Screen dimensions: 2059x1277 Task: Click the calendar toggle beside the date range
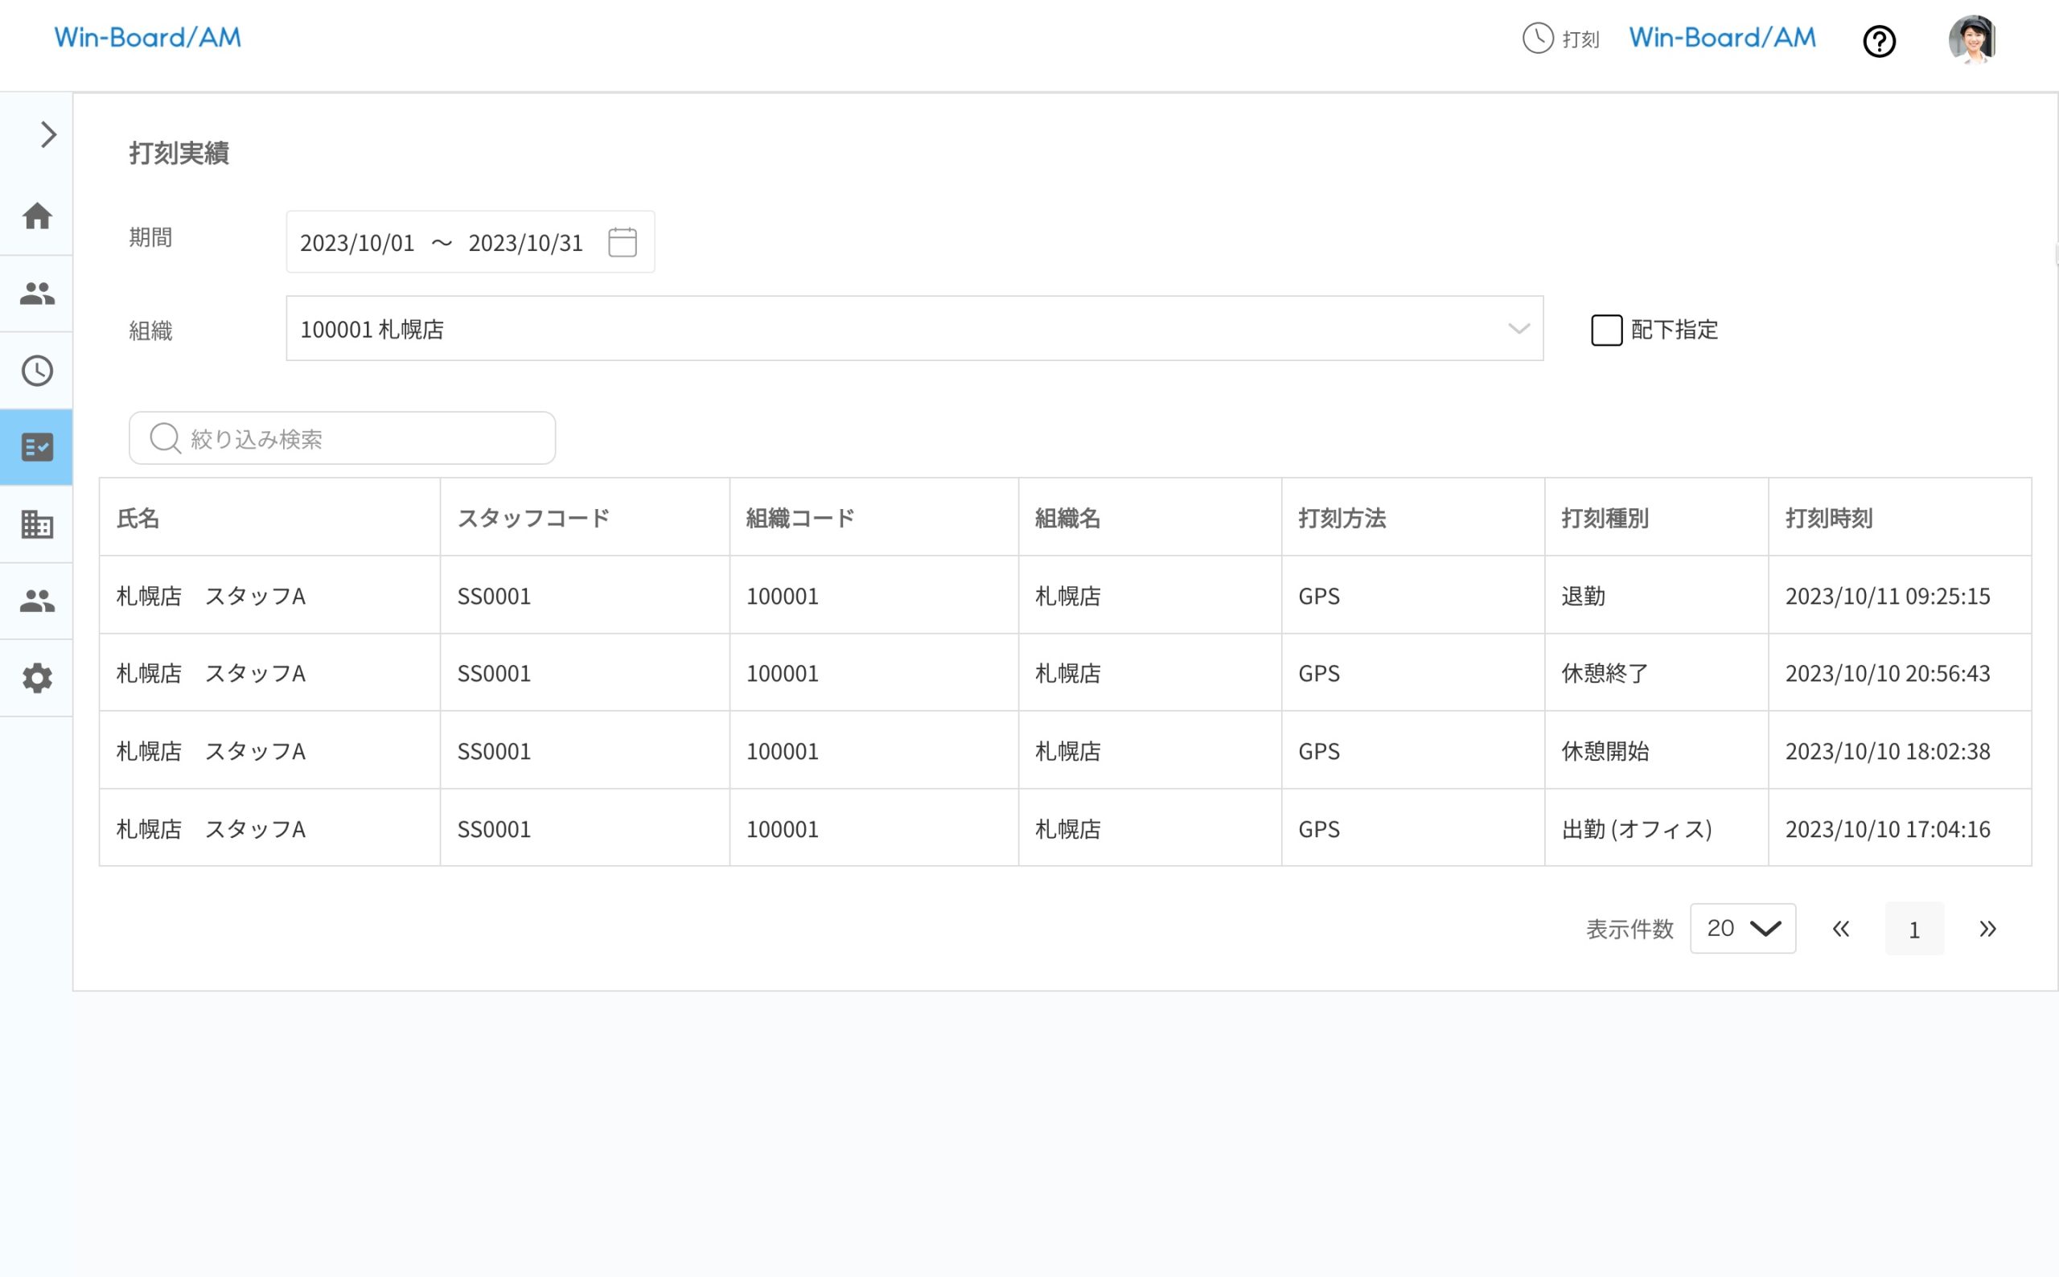click(x=623, y=242)
